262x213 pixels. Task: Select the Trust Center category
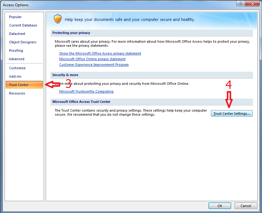click(x=24, y=85)
